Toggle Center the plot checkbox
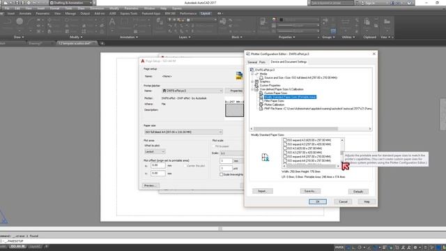Viewport: 446px width, 251px height. [185, 166]
